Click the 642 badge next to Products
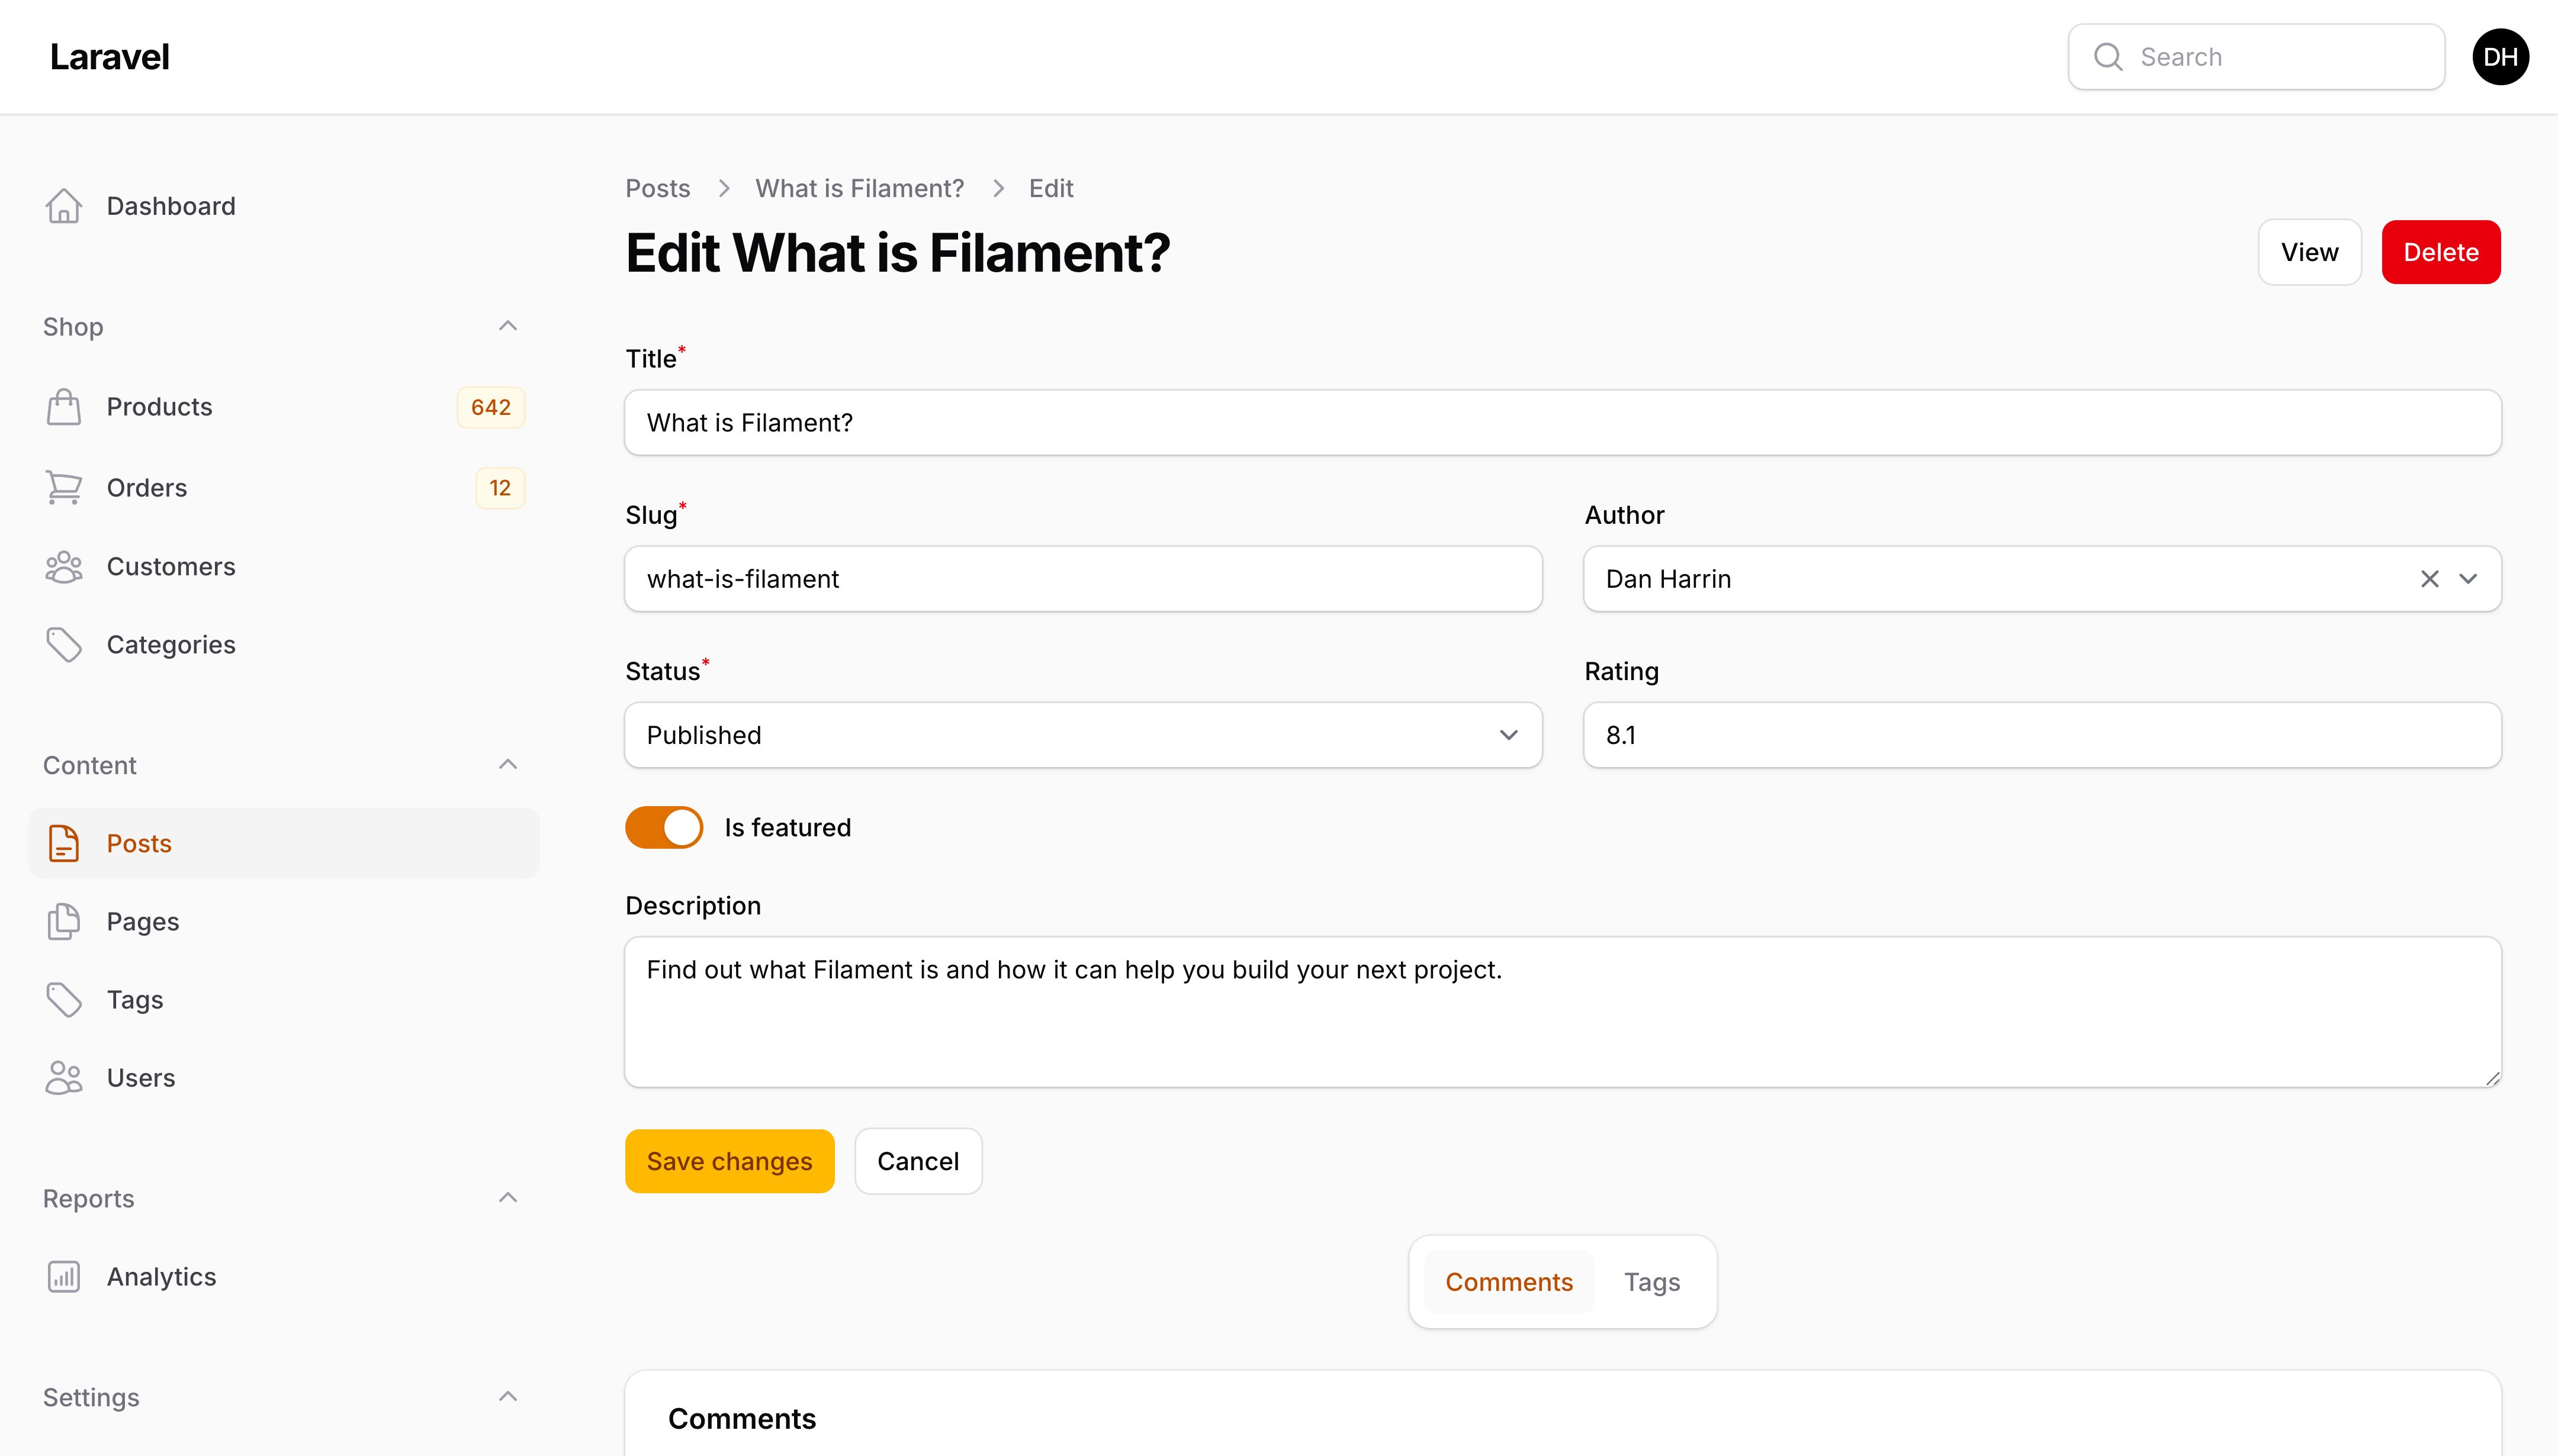Image resolution: width=2558 pixels, height=1456 pixels. pos(490,407)
